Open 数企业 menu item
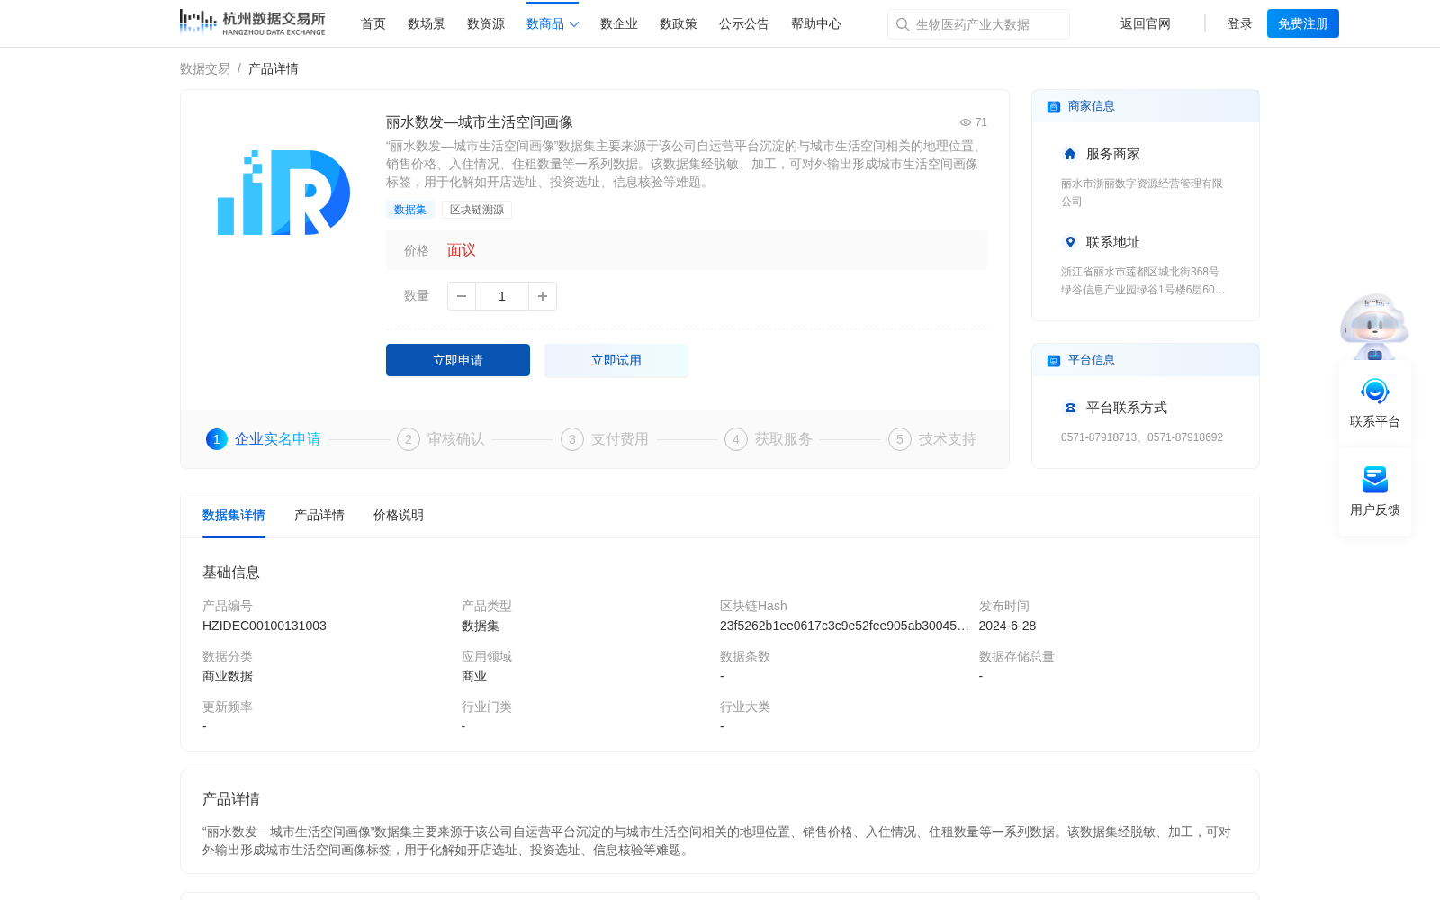This screenshot has height=900, width=1440. [x=619, y=23]
